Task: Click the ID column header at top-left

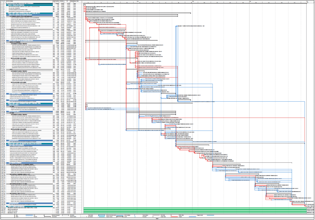Action: pos(2,2)
